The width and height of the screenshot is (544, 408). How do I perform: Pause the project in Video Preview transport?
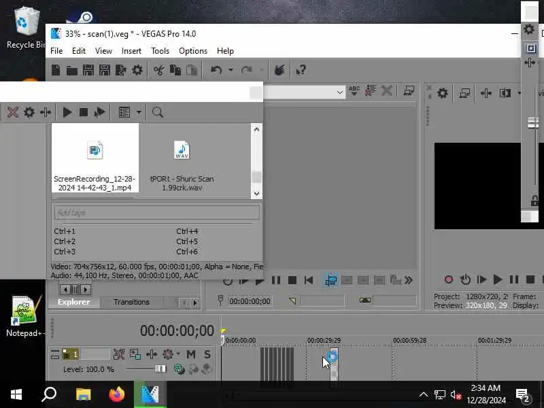point(514,279)
